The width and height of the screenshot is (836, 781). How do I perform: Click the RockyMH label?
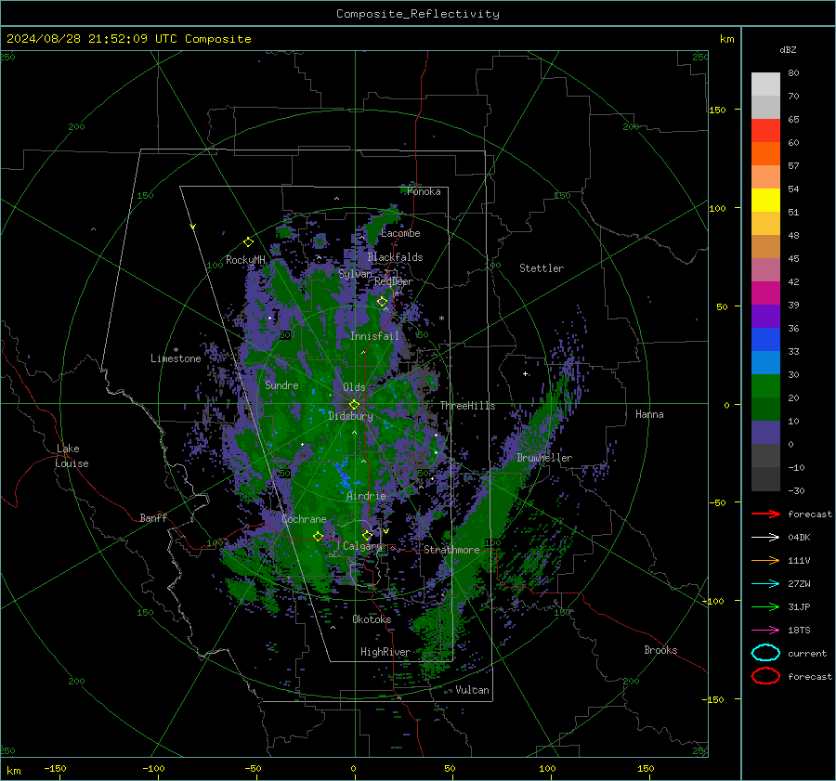coord(245,260)
